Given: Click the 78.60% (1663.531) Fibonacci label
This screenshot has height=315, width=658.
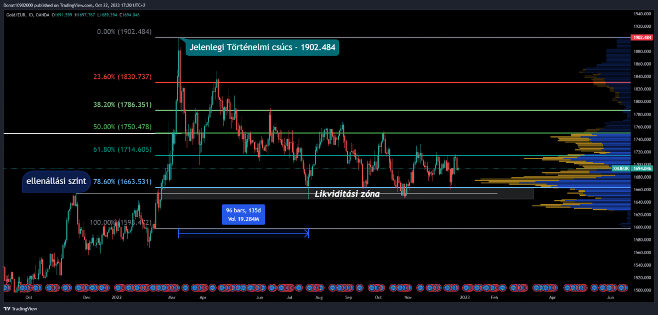Looking at the screenshot, I should pyautogui.click(x=122, y=181).
